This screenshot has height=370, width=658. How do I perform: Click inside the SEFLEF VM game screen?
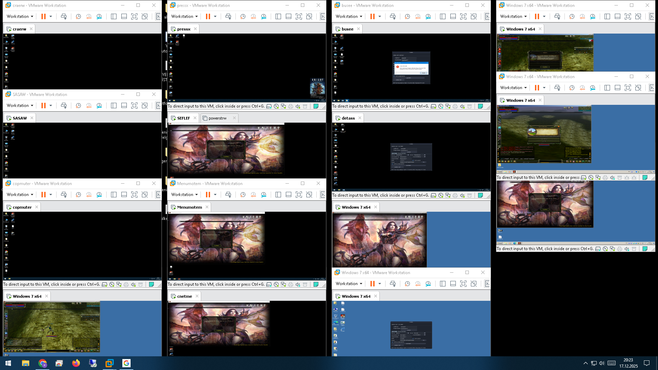coord(226,149)
